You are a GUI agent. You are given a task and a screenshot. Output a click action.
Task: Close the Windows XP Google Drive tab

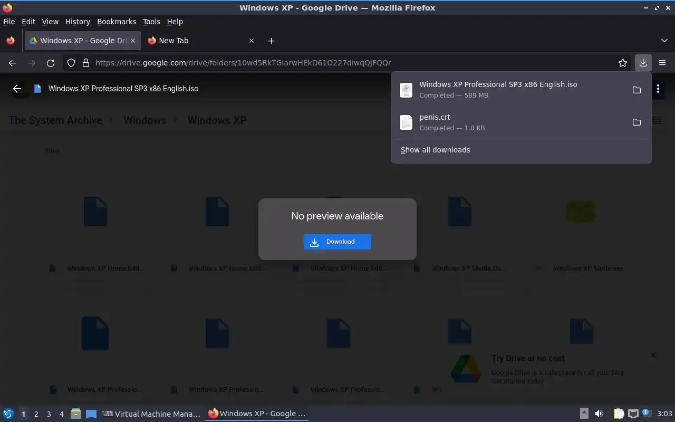point(133,41)
